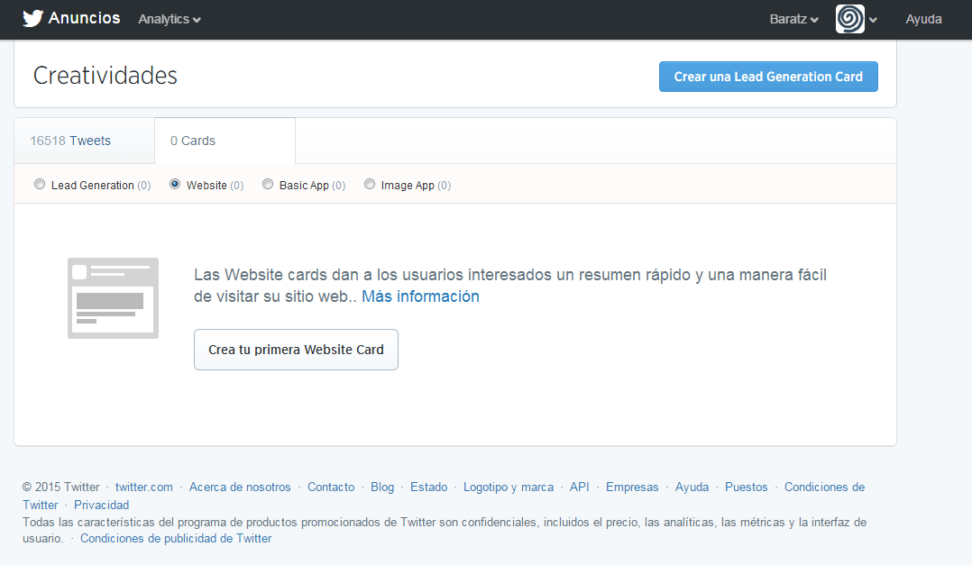Open the Contacto footer link

coord(331,487)
